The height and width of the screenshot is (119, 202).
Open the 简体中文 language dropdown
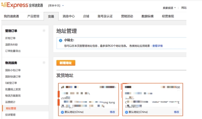(x=56, y=5)
